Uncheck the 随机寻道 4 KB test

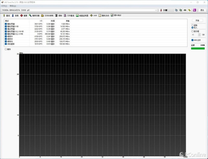pyautogui.click(x=6, y=26)
